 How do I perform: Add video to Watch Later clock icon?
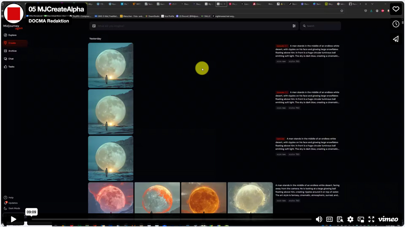pyautogui.click(x=396, y=24)
